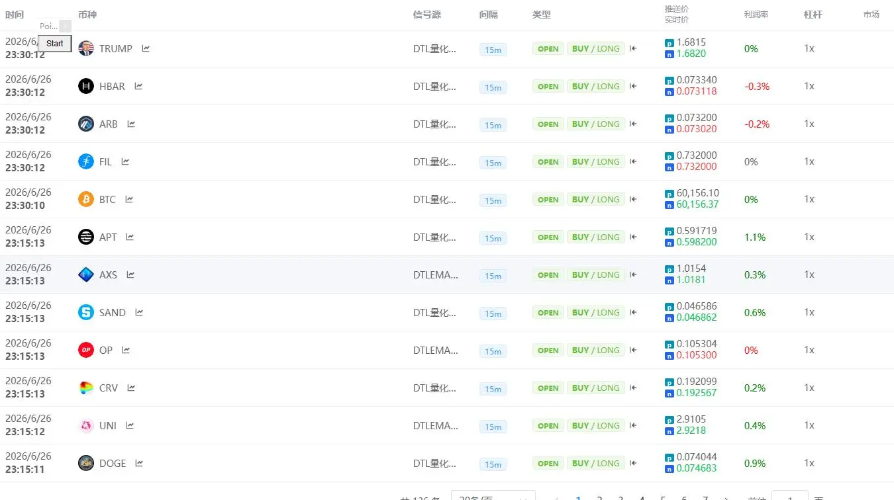Click the FIL coin logo
Image resolution: width=894 pixels, height=500 pixels.
coord(86,161)
